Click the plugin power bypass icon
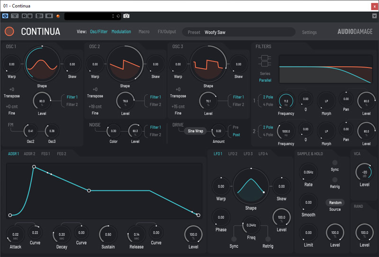Viewport: 379px width, 257px height. click(x=5, y=16)
